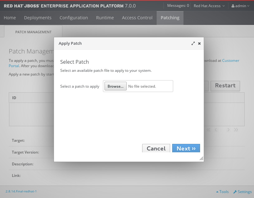Cancel the Apply Patch dialog
The image size is (254, 198).
coord(156,149)
